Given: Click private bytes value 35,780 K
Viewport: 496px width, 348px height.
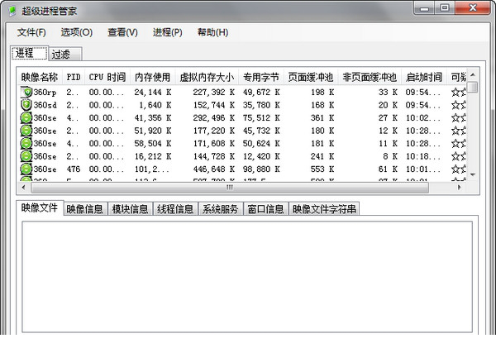Looking at the screenshot, I should point(261,105).
